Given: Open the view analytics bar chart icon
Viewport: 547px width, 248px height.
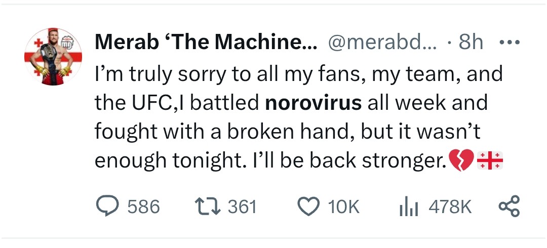Looking at the screenshot, I should (408, 206).
